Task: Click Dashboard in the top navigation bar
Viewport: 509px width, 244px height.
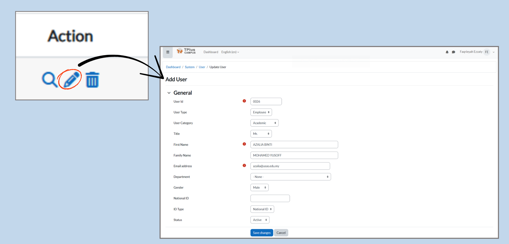Action: tap(211, 52)
